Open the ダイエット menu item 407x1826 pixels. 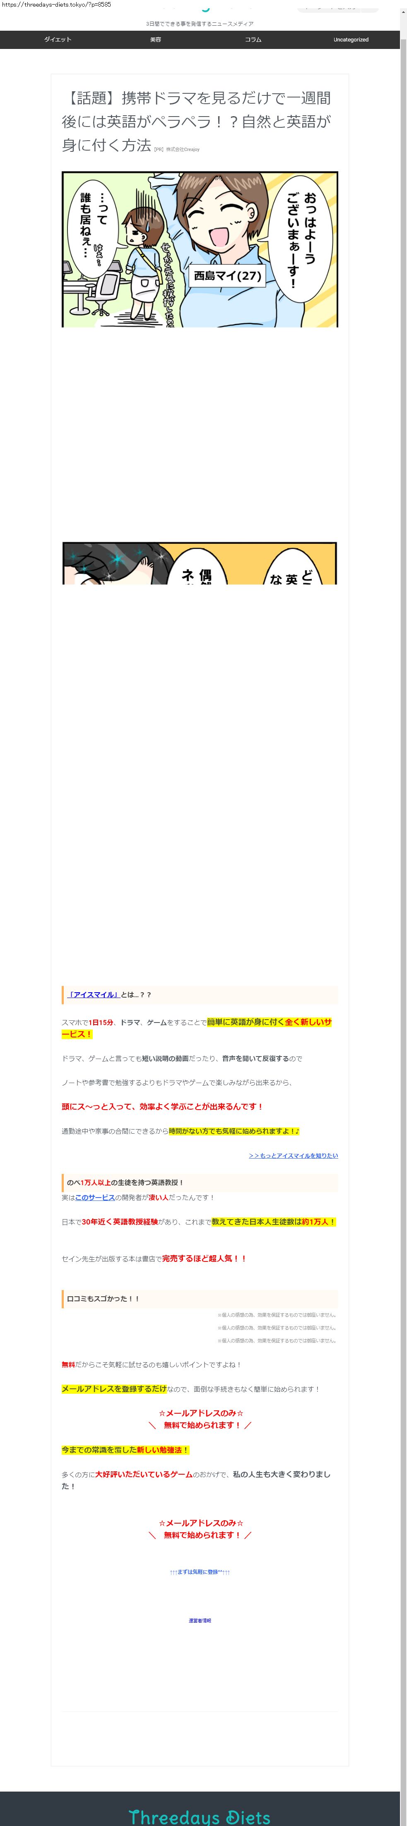click(x=57, y=40)
